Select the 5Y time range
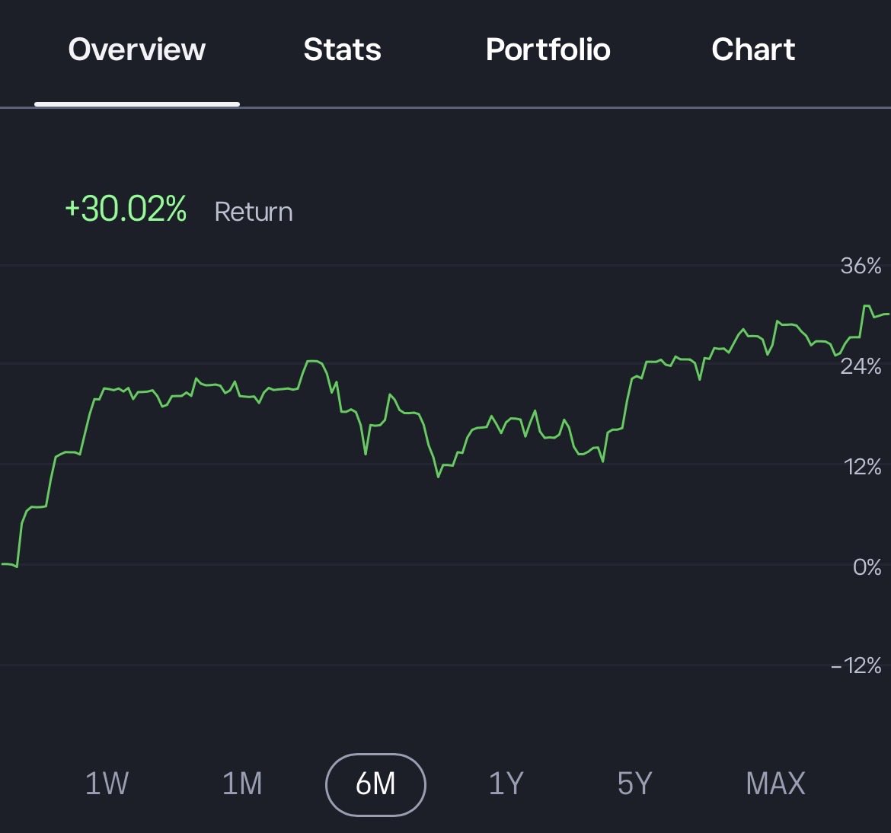Image resolution: width=891 pixels, height=833 pixels. click(634, 784)
